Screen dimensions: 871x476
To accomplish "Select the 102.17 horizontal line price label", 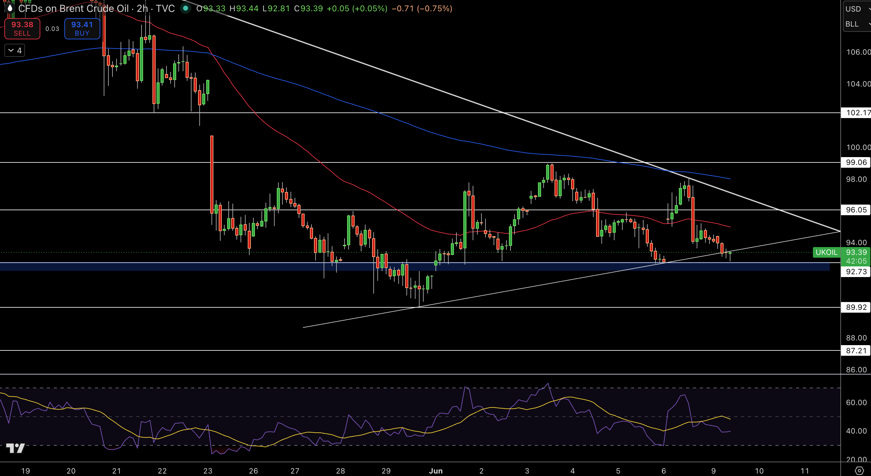I will pos(856,112).
